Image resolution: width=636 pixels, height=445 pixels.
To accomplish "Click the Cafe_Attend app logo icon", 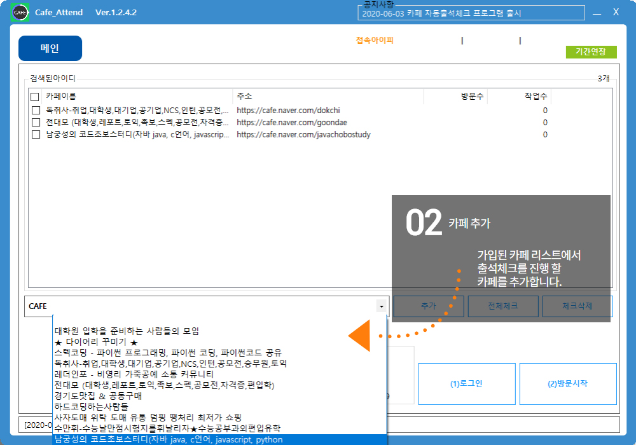I will [20, 13].
